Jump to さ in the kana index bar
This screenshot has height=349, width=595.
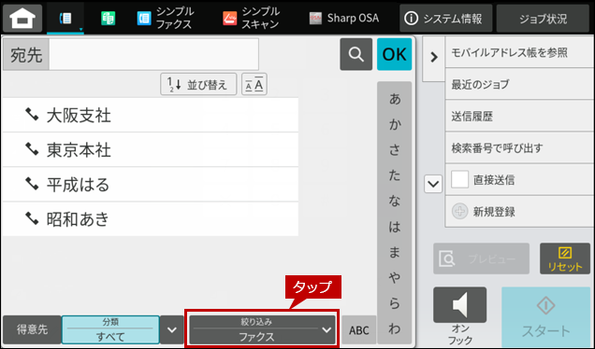pos(394,150)
